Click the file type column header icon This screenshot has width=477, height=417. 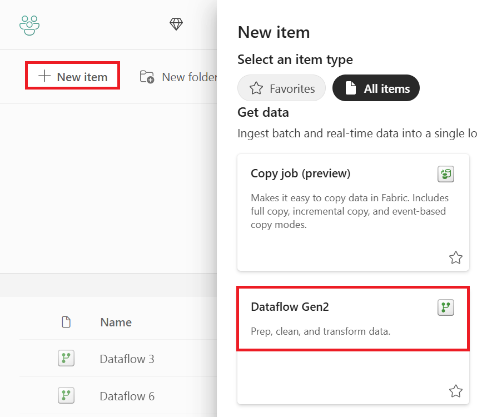[x=66, y=322]
